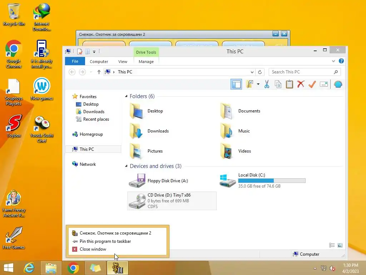This screenshot has height=275, width=366.
Task: Choose Pin this program to taskbar
Action: coord(105,241)
